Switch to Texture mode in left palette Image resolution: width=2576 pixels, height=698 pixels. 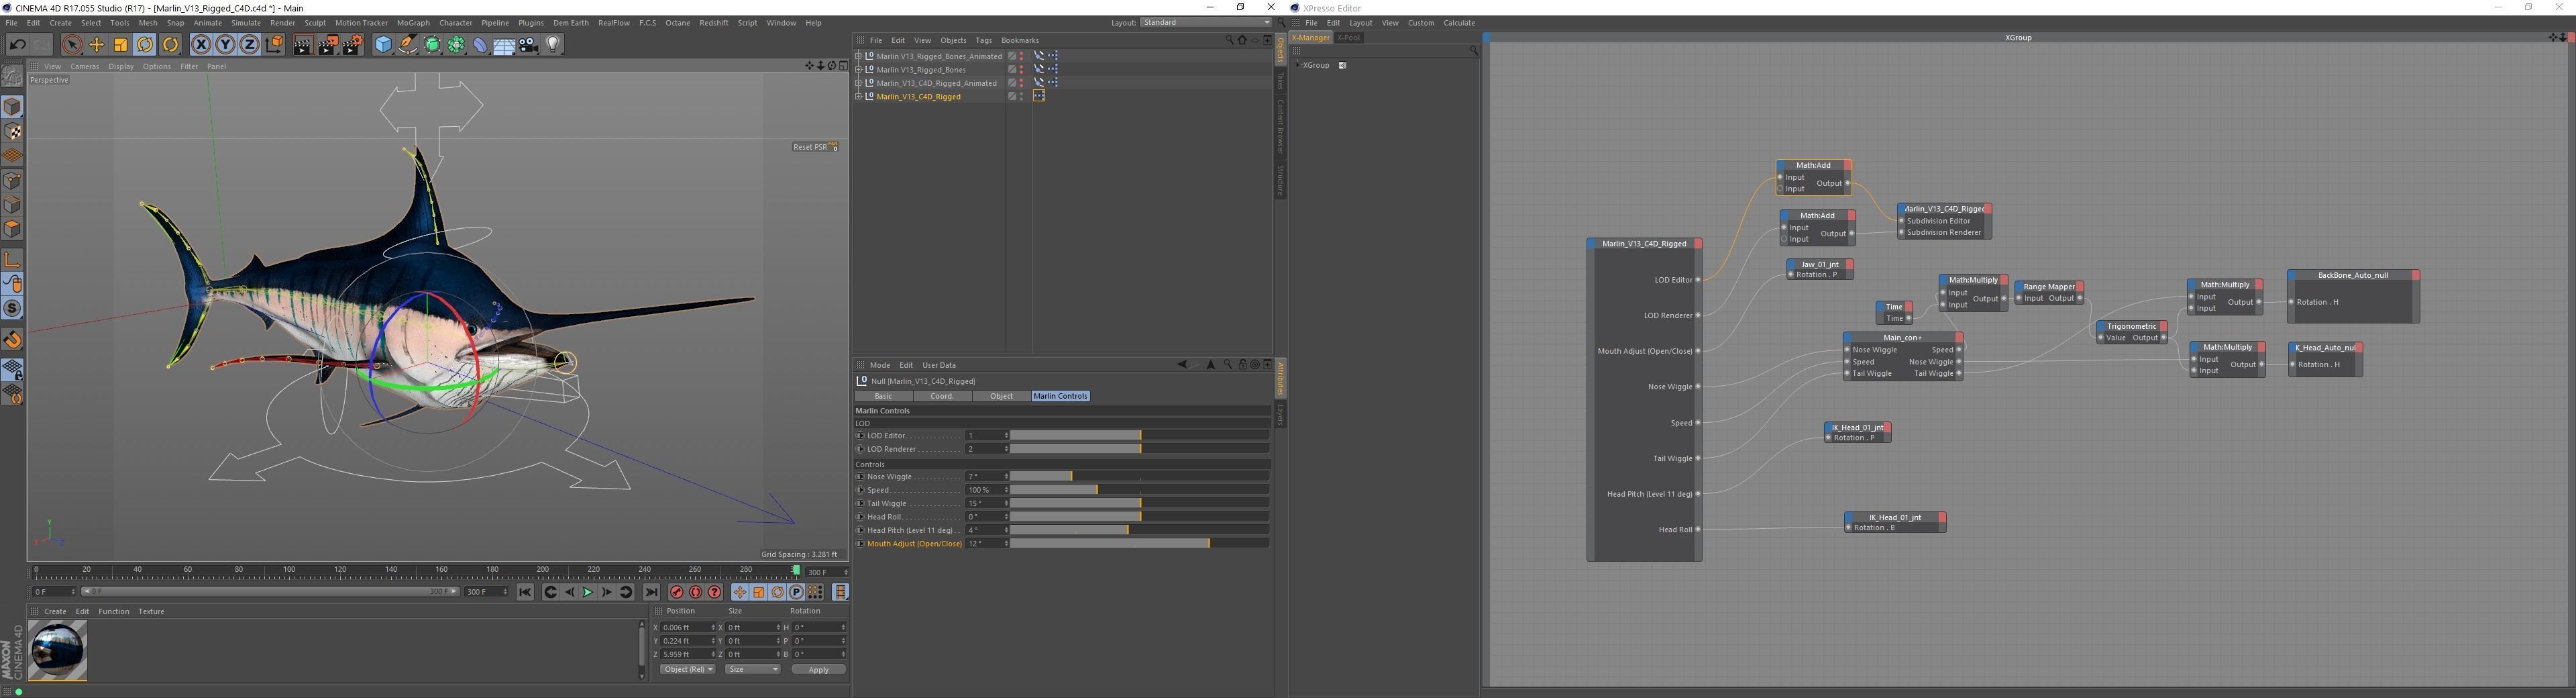[12, 131]
